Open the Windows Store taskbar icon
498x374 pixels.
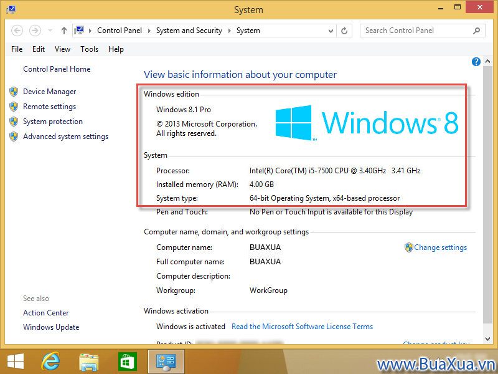pos(128,362)
